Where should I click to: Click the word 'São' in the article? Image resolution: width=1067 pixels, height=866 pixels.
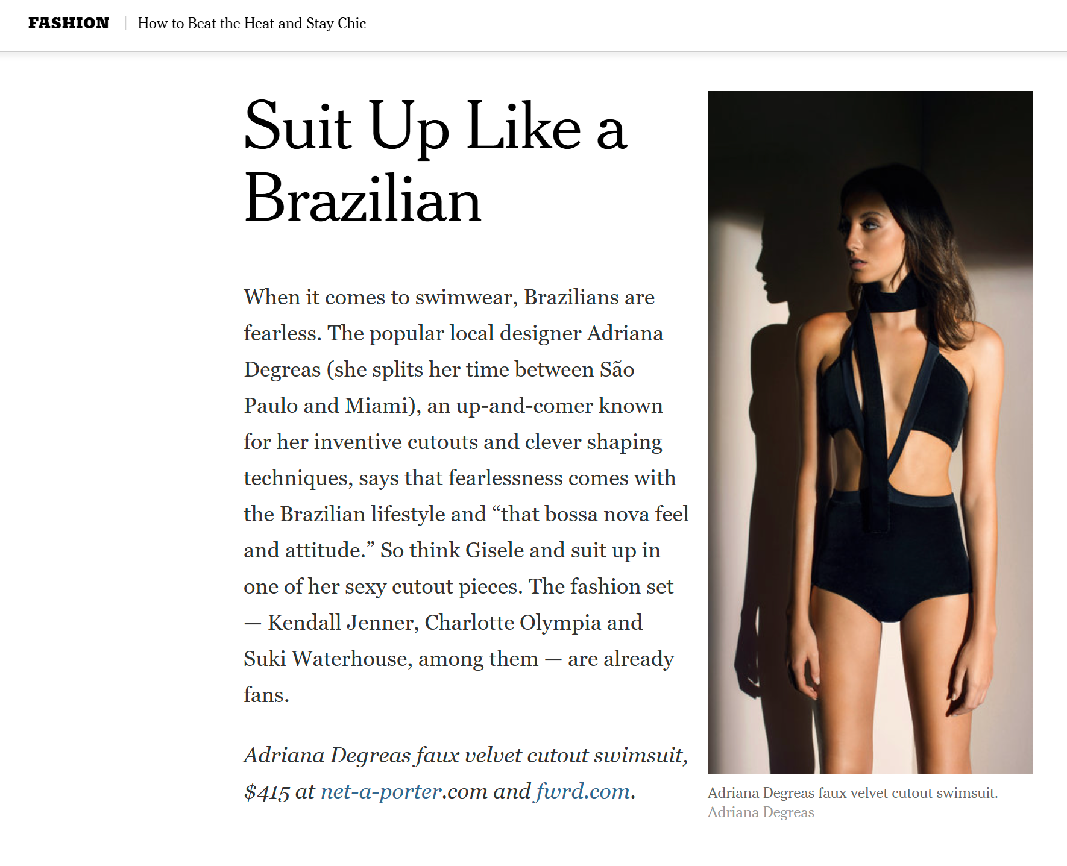(x=617, y=369)
